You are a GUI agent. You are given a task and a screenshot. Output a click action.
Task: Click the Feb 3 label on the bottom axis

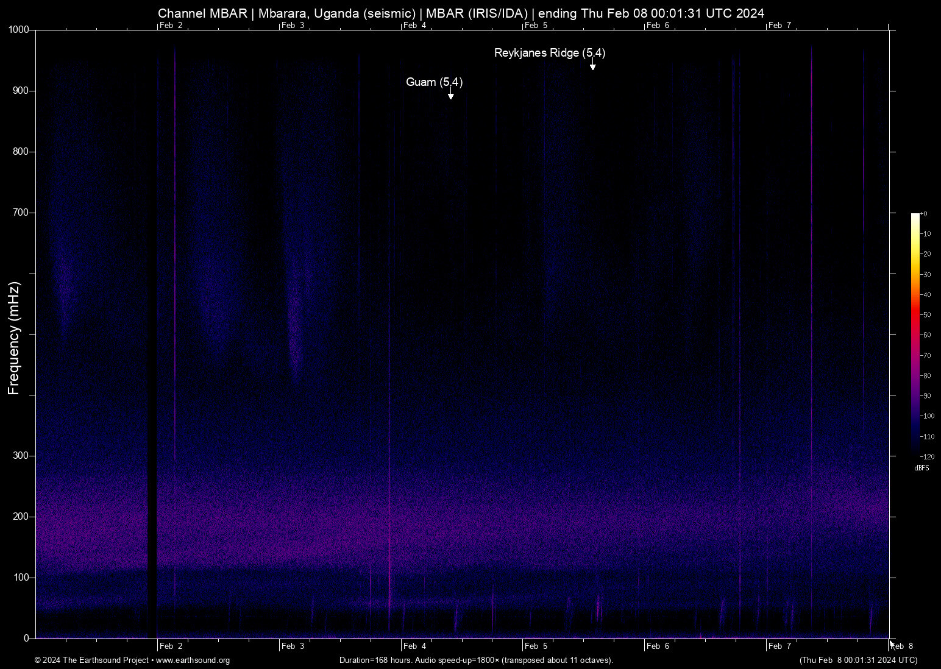293,646
